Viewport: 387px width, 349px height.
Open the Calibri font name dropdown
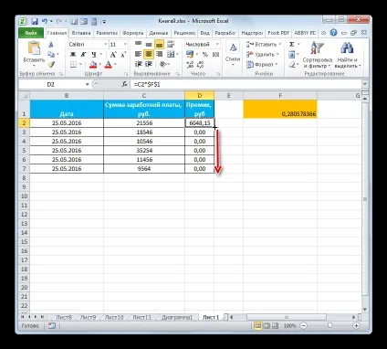pyautogui.click(x=106, y=45)
